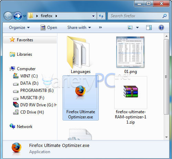Open the WIN7 (C:) drive
The image size is (172, 159).
pyautogui.click(x=29, y=76)
